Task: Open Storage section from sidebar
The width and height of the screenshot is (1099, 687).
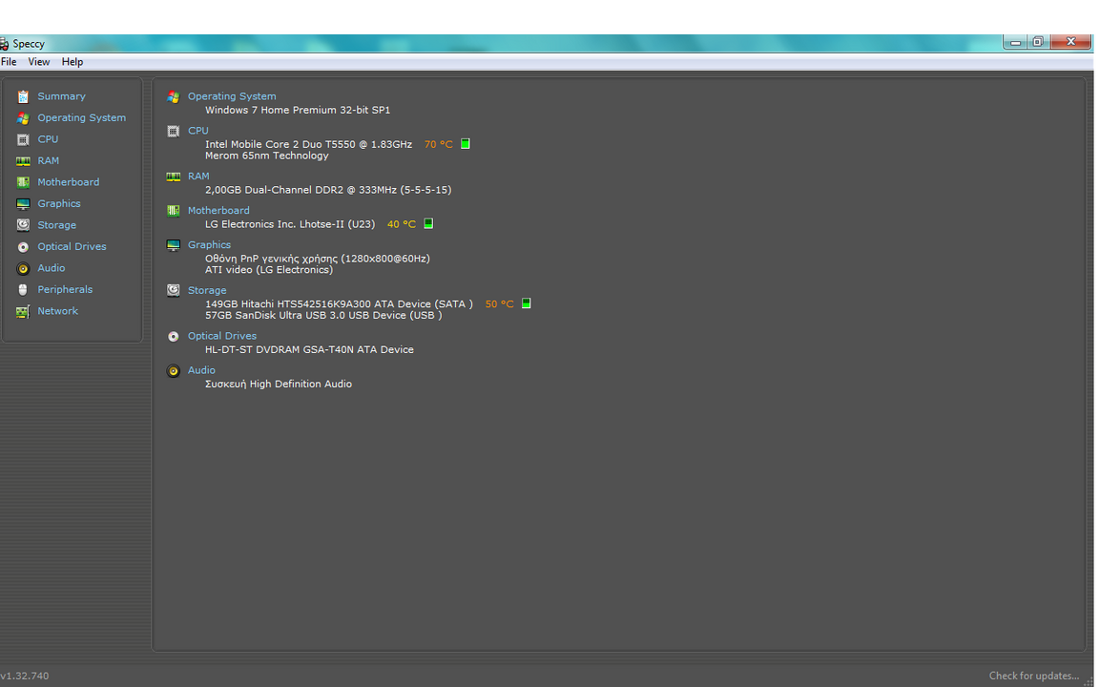Action: click(57, 225)
